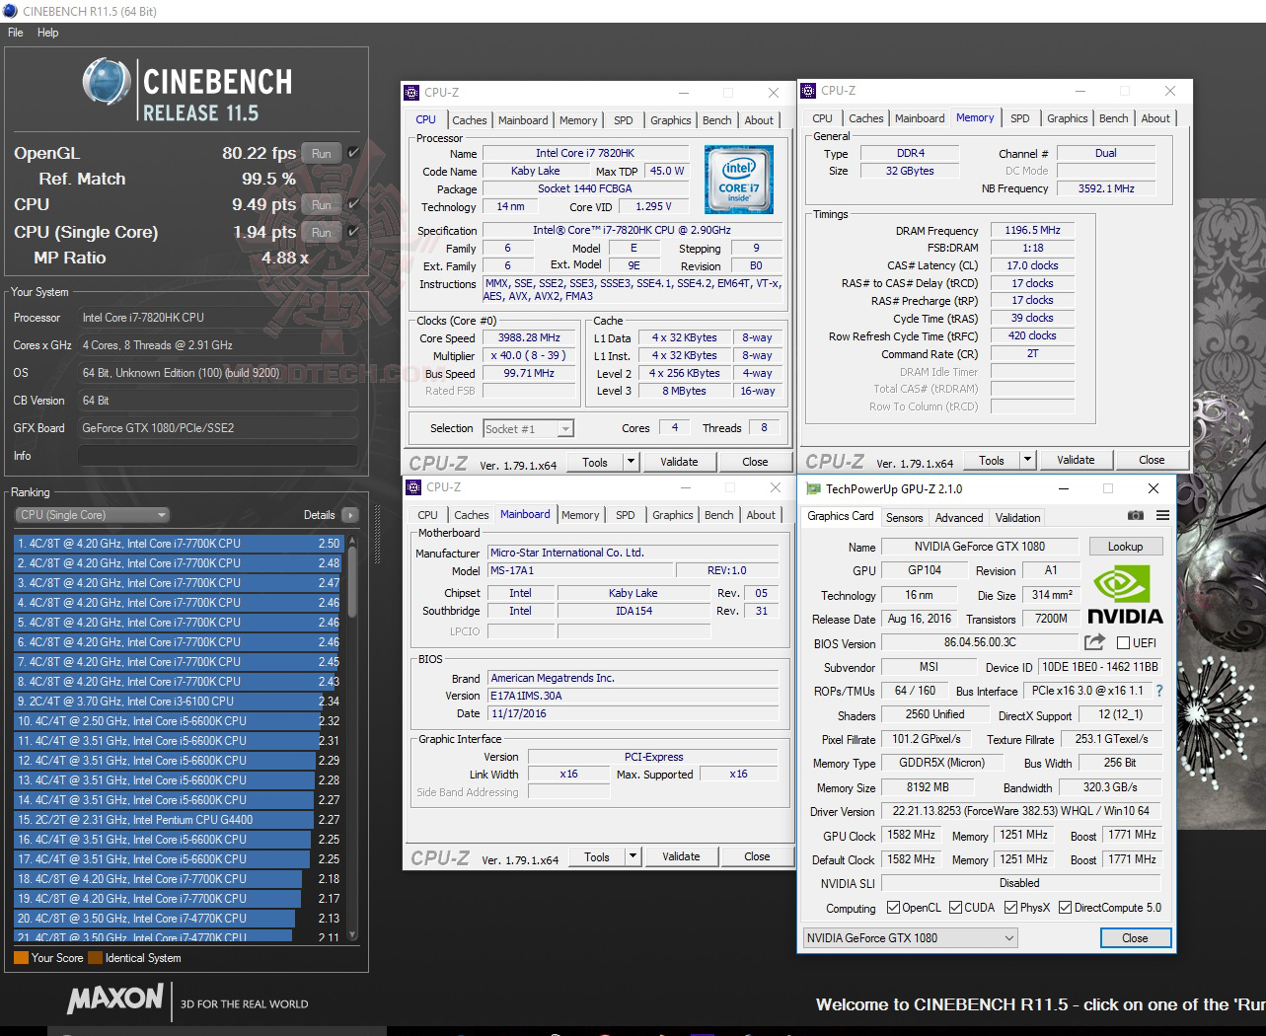This screenshot has height=1036, width=1266.
Task: Toggle the OpenCL checkbox
Action: coord(893,908)
